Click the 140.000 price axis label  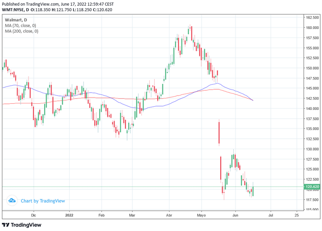point(313,109)
